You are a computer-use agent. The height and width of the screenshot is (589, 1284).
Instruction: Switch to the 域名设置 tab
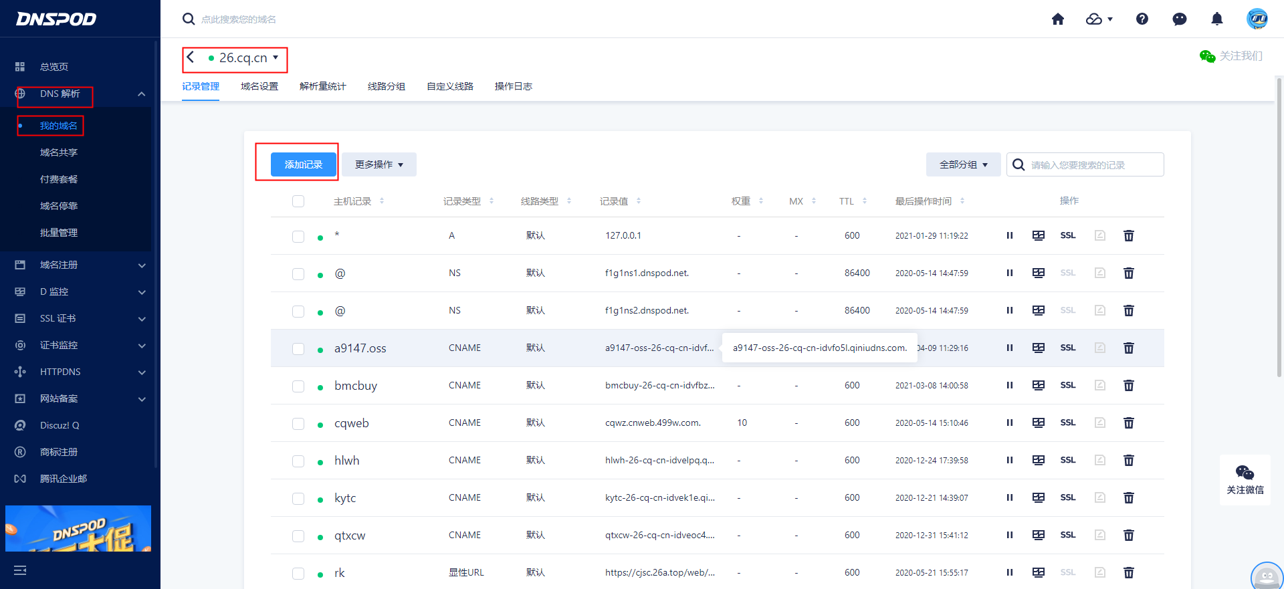click(259, 86)
